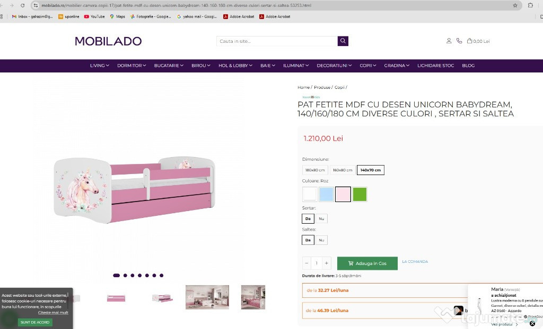The image size is (543, 329).
Task: Reload the page in browser
Action: coord(22,5)
